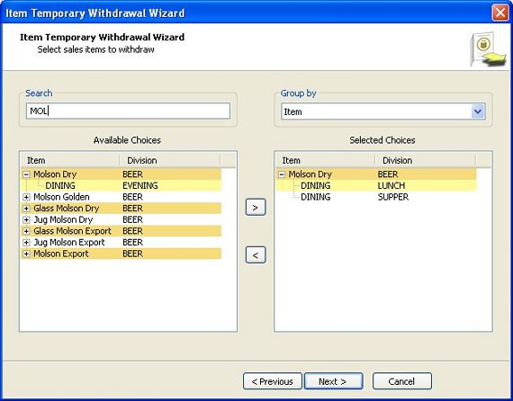Select Molson Dry row in Available Choices
513x401 pixels.
click(x=121, y=174)
